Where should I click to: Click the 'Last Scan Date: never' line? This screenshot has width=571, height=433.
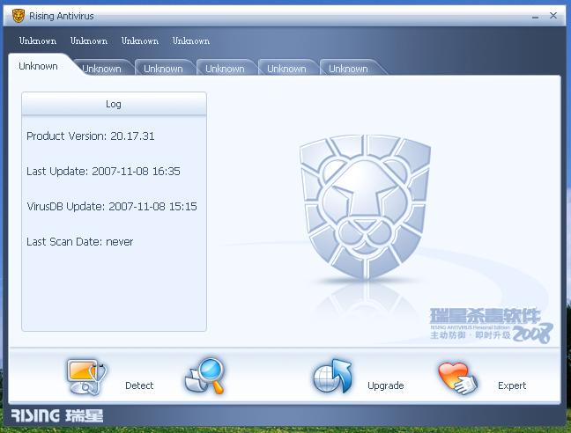coord(80,242)
